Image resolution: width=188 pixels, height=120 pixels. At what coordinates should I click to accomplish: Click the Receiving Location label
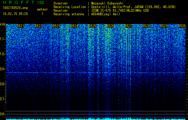70,7
